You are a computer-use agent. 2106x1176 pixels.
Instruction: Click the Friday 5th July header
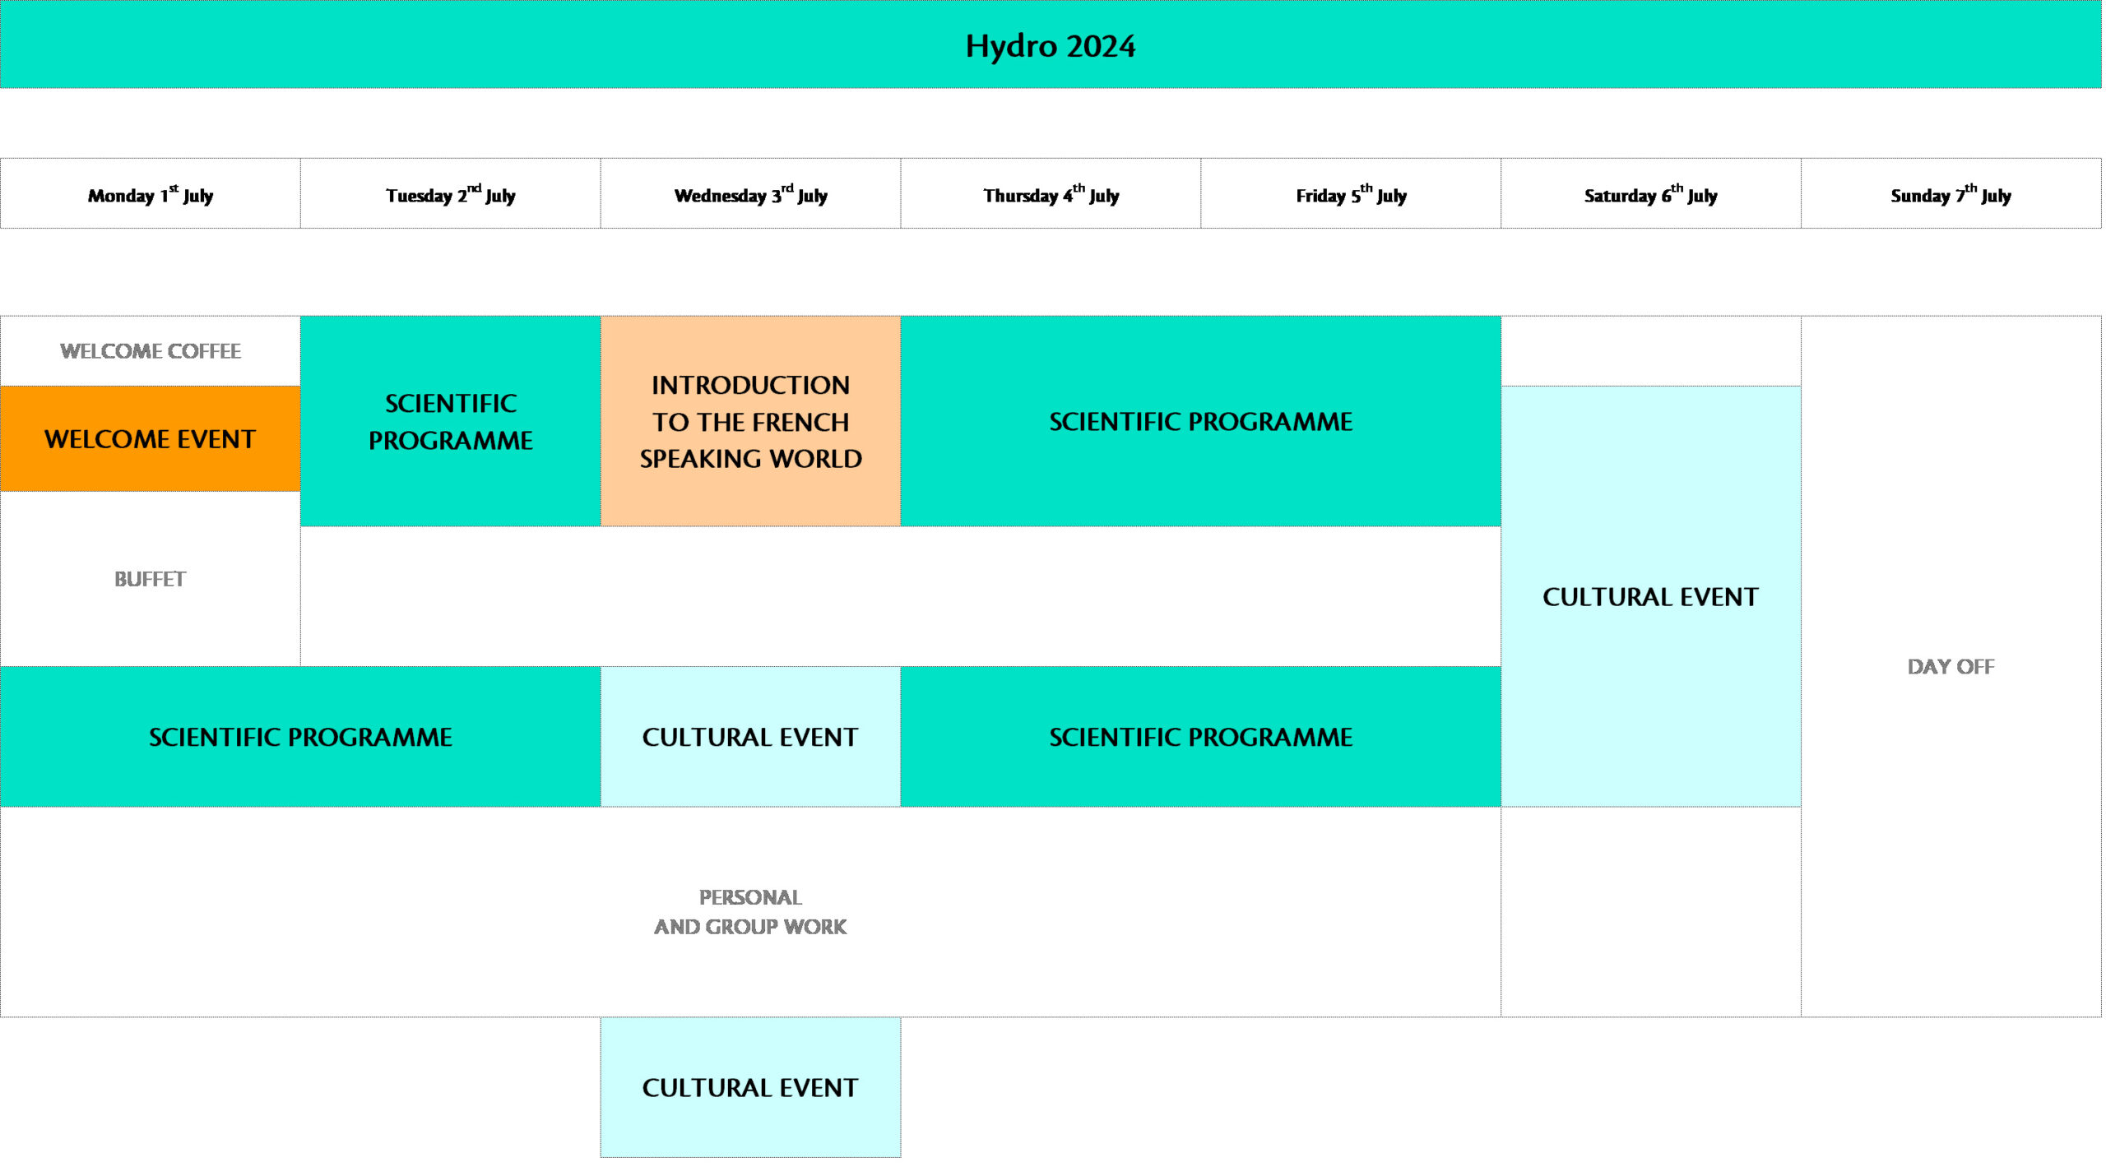click(1351, 195)
